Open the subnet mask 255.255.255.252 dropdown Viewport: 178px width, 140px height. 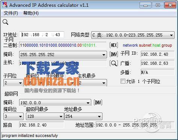(x=63, y=55)
